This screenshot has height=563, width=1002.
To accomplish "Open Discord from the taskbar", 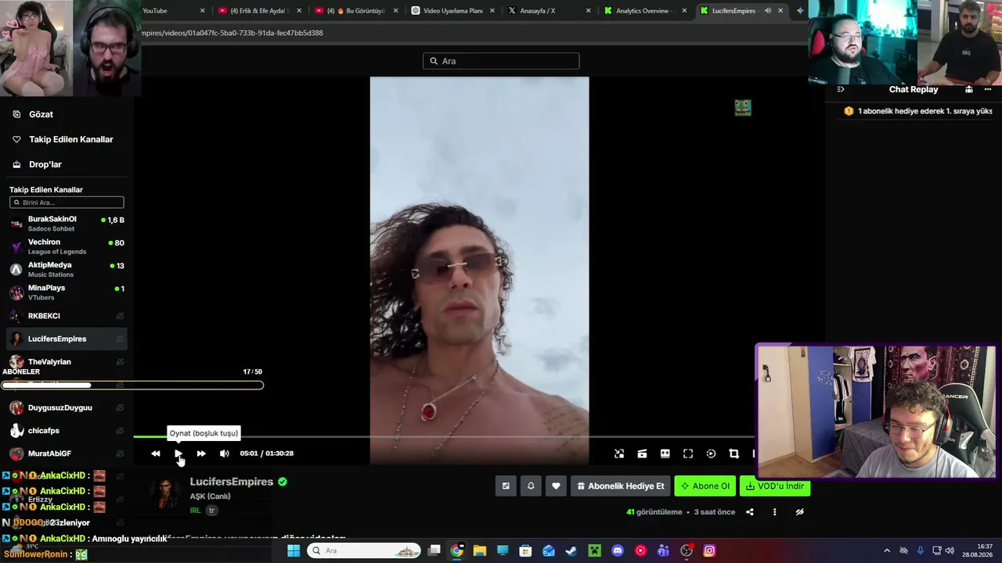I will [x=618, y=550].
